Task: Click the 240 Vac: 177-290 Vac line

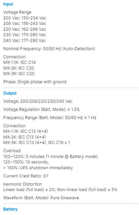Action: pos(25,41)
